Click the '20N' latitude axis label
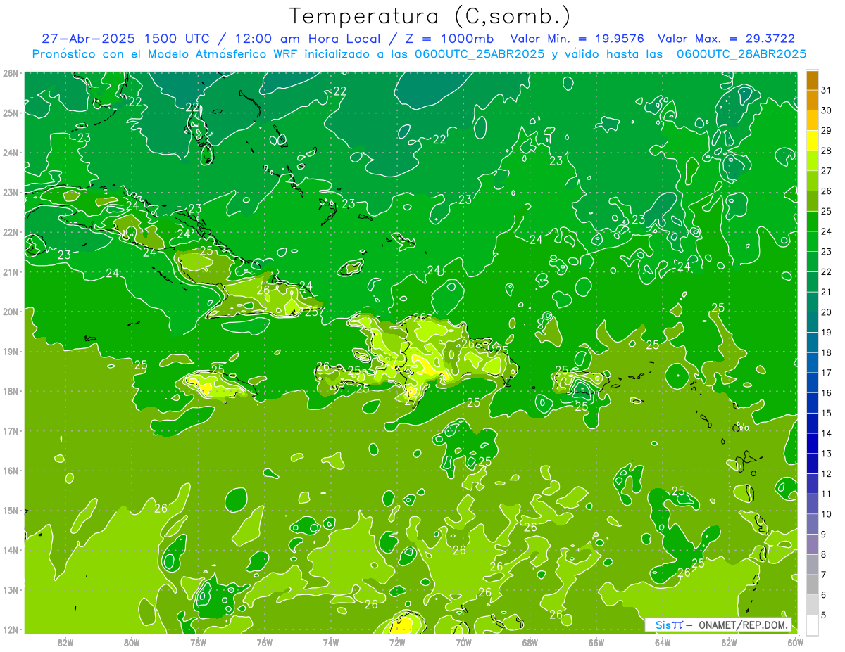Image resolution: width=845 pixels, height=652 pixels. click(11, 312)
